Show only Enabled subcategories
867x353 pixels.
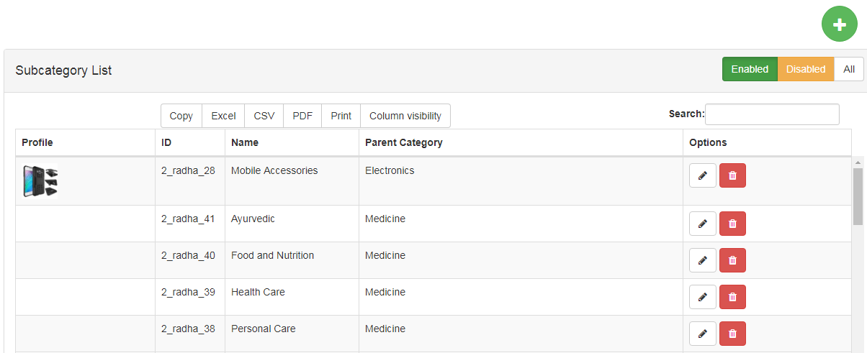[x=750, y=69]
